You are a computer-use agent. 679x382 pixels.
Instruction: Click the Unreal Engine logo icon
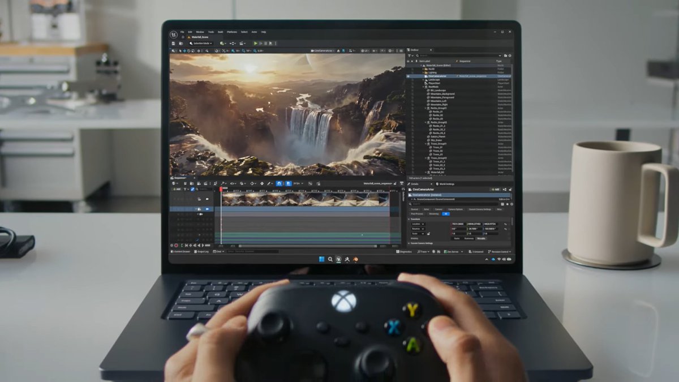coord(174,35)
